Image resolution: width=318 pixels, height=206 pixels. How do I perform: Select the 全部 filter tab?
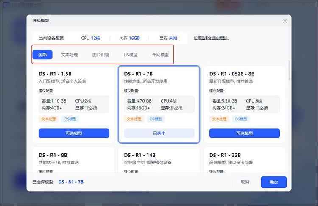[42, 55]
